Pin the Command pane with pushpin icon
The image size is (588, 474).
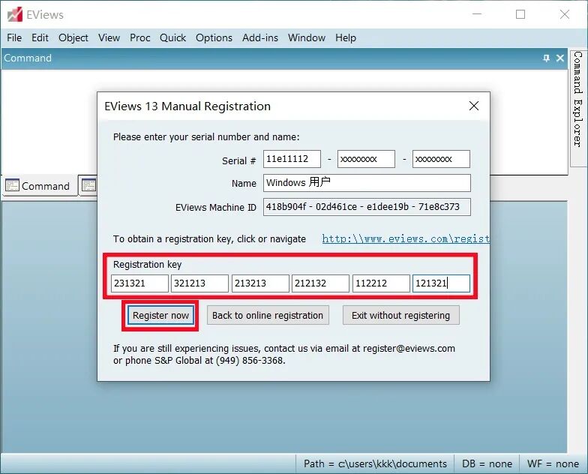pos(546,58)
